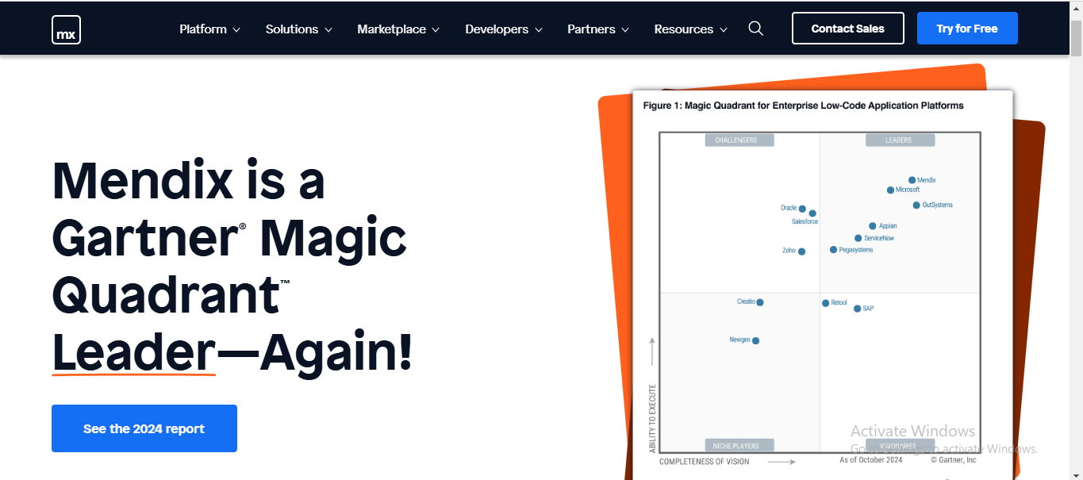Expand the Resources chevron arrow
The height and width of the screenshot is (480, 1083).
point(724,30)
